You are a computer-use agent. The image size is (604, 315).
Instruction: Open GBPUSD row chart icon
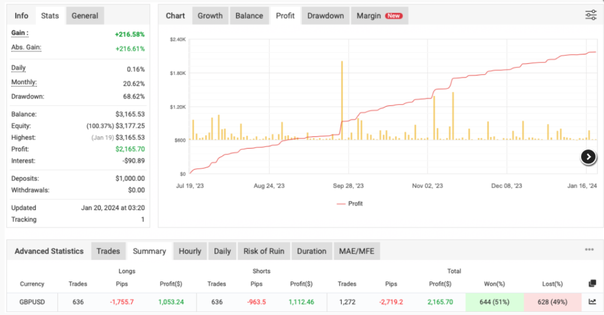click(592, 302)
